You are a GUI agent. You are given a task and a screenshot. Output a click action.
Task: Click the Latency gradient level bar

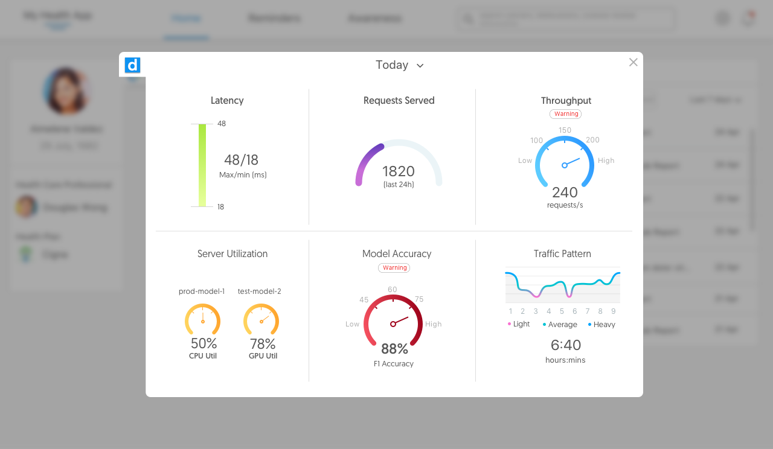(x=202, y=164)
